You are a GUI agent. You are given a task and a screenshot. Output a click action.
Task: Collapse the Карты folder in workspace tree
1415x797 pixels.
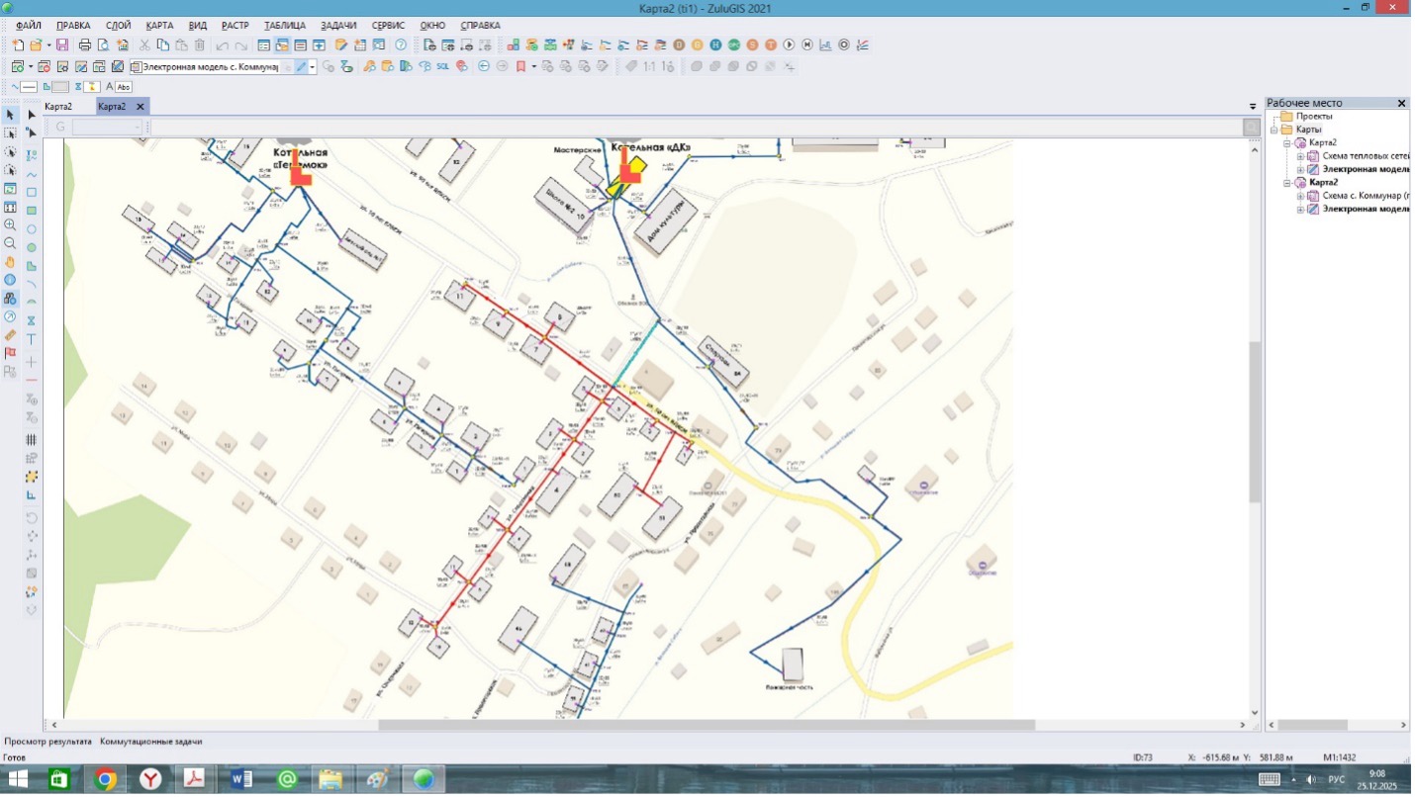click(1274, 130)
